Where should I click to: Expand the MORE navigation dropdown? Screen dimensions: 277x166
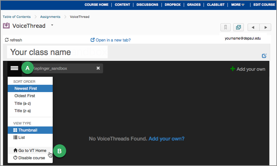point(238,4)
